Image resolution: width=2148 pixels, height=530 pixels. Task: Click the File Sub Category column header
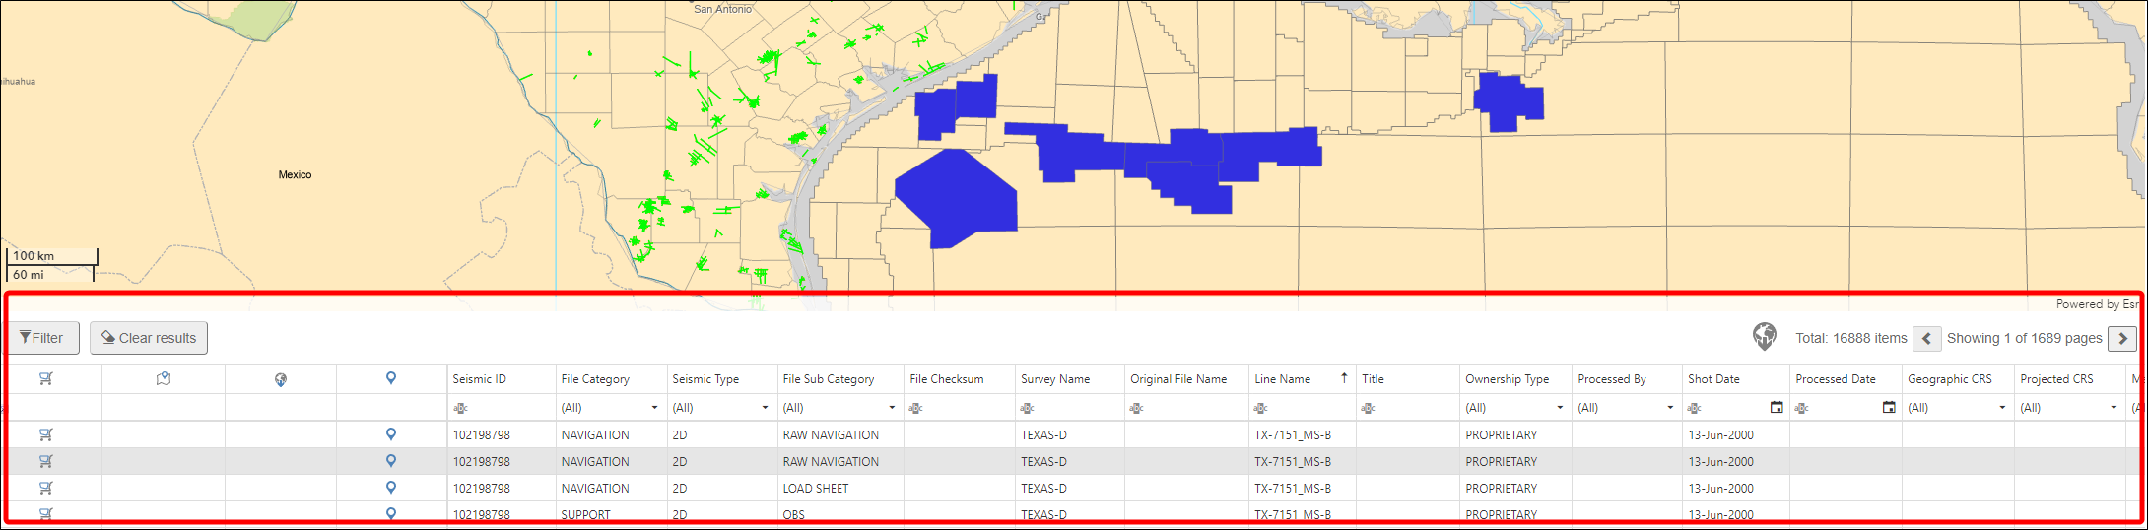(x=829, y=379)
